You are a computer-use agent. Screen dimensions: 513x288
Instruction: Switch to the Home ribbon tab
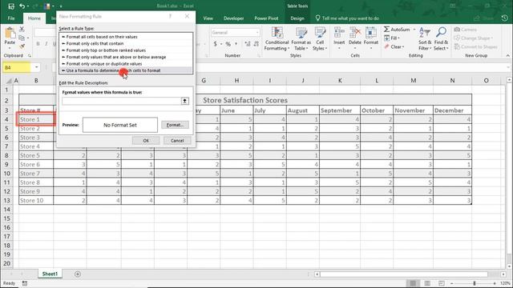point(34,18)
